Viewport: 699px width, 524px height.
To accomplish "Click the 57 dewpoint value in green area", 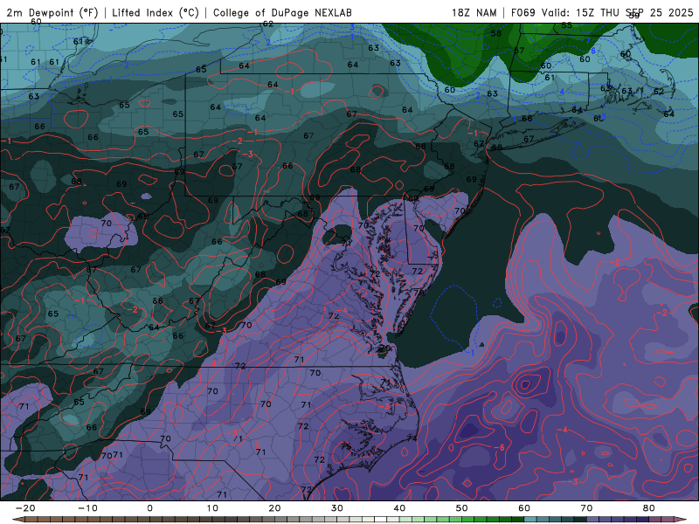I will (519, 51).
